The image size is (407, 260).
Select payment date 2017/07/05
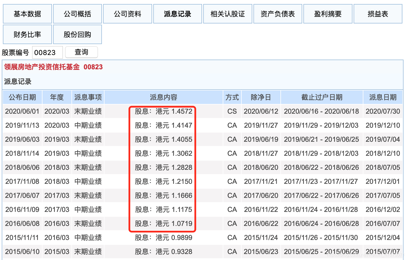[x=383, y=196]
